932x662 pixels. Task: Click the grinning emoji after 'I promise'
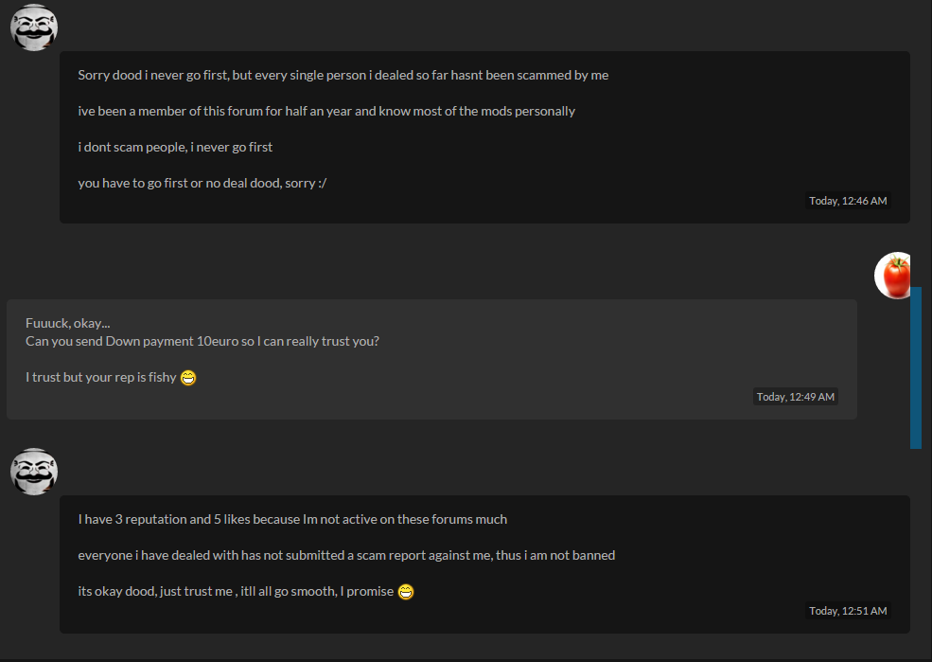click(x=406, y=592)
